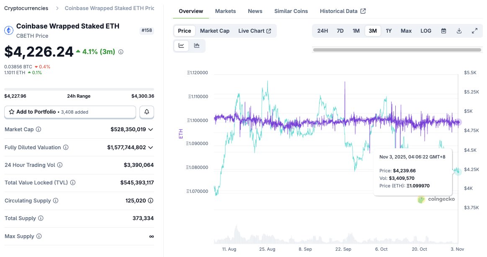Open the Live Chart link

pos(255,31)
